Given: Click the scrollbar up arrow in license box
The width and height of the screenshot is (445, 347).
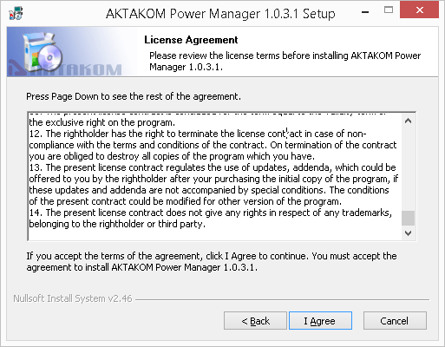Looking at the screenshot, I should (408, 121).
